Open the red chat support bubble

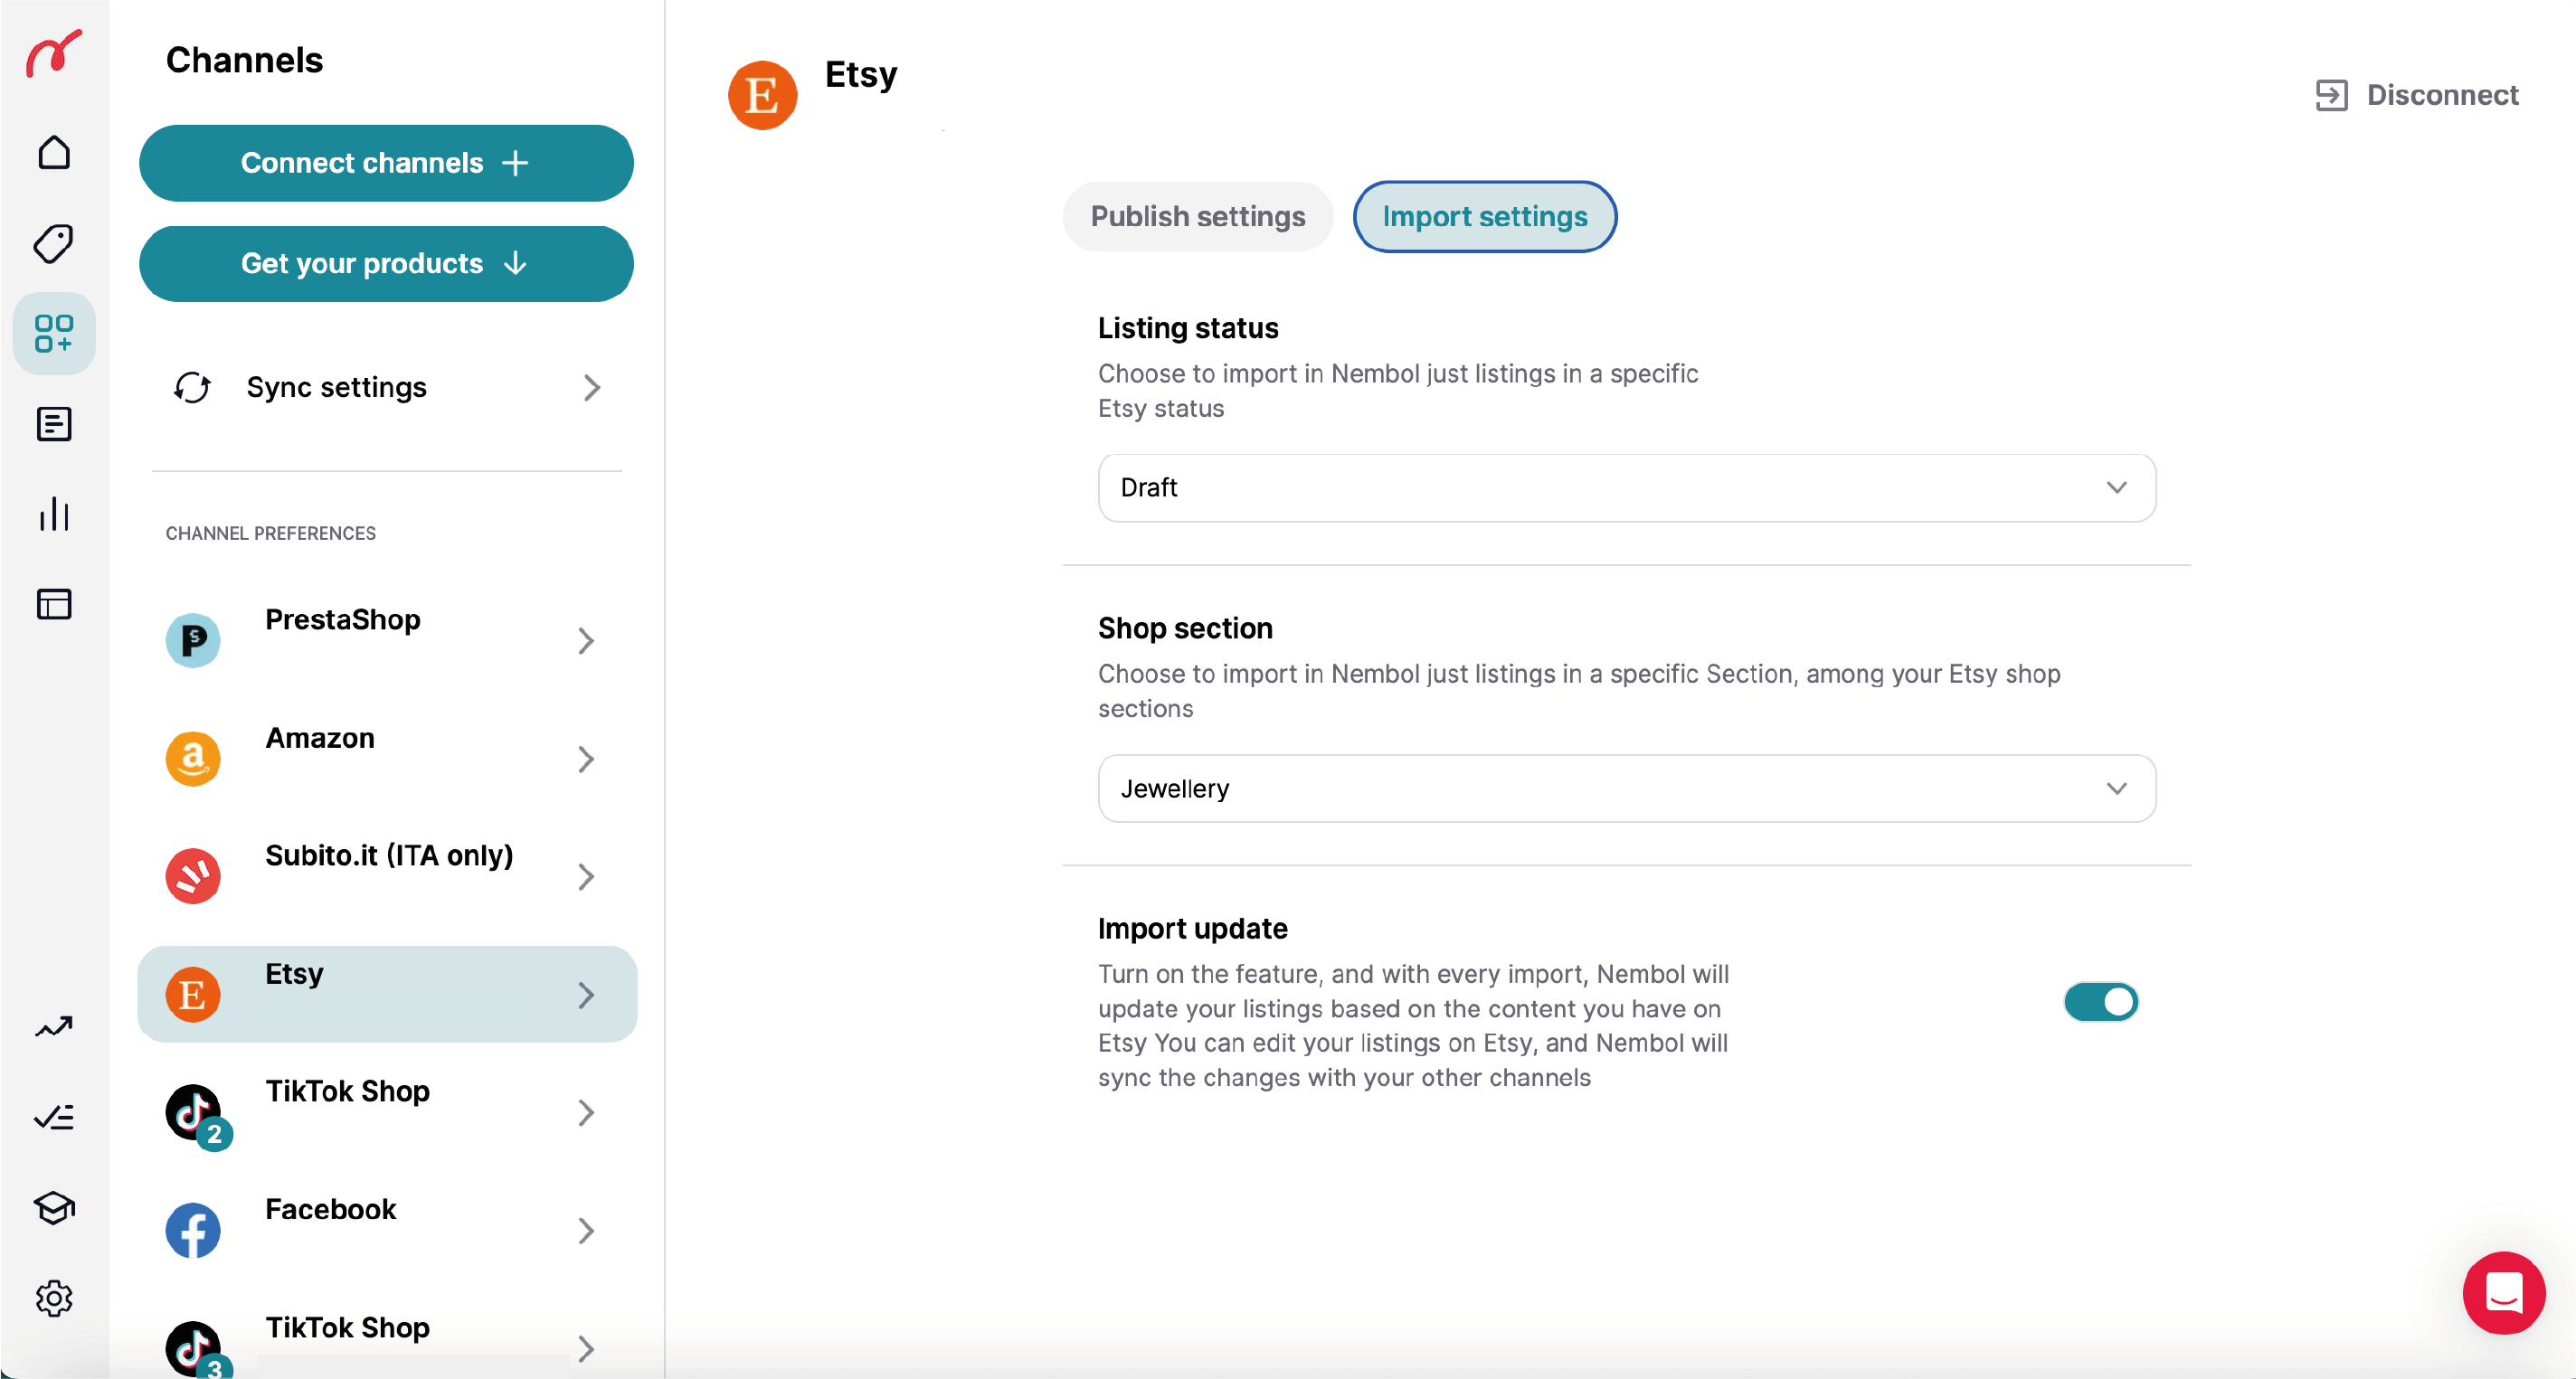click(x=2503, y=1293)
